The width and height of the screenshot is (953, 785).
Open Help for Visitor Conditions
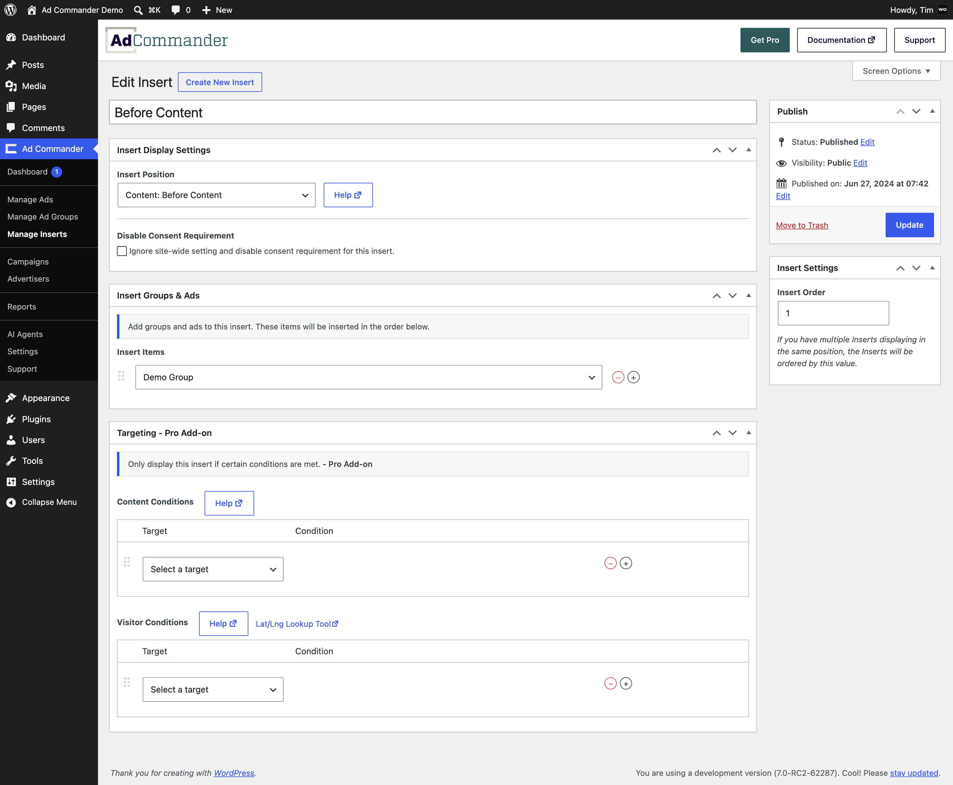point(224,624)
